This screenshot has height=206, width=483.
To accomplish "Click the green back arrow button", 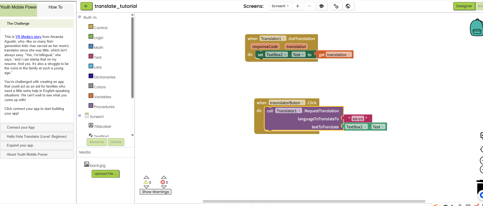I will 86,6.
